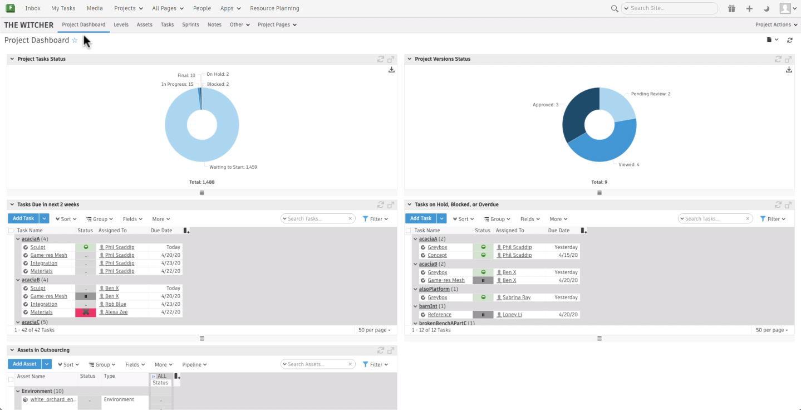Screen dimensions: 801x410
Task: Favorite the Project Dashboard with the star icon
Action: (x=75, y=40)
